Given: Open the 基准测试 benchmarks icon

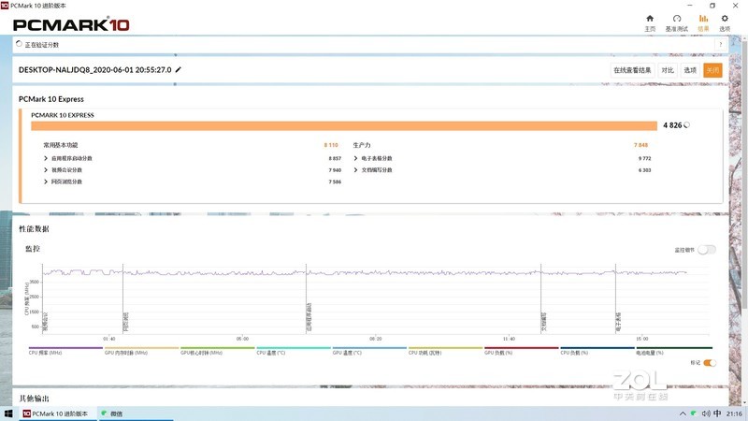Looking at the screenshot, I should pos(676,22).
